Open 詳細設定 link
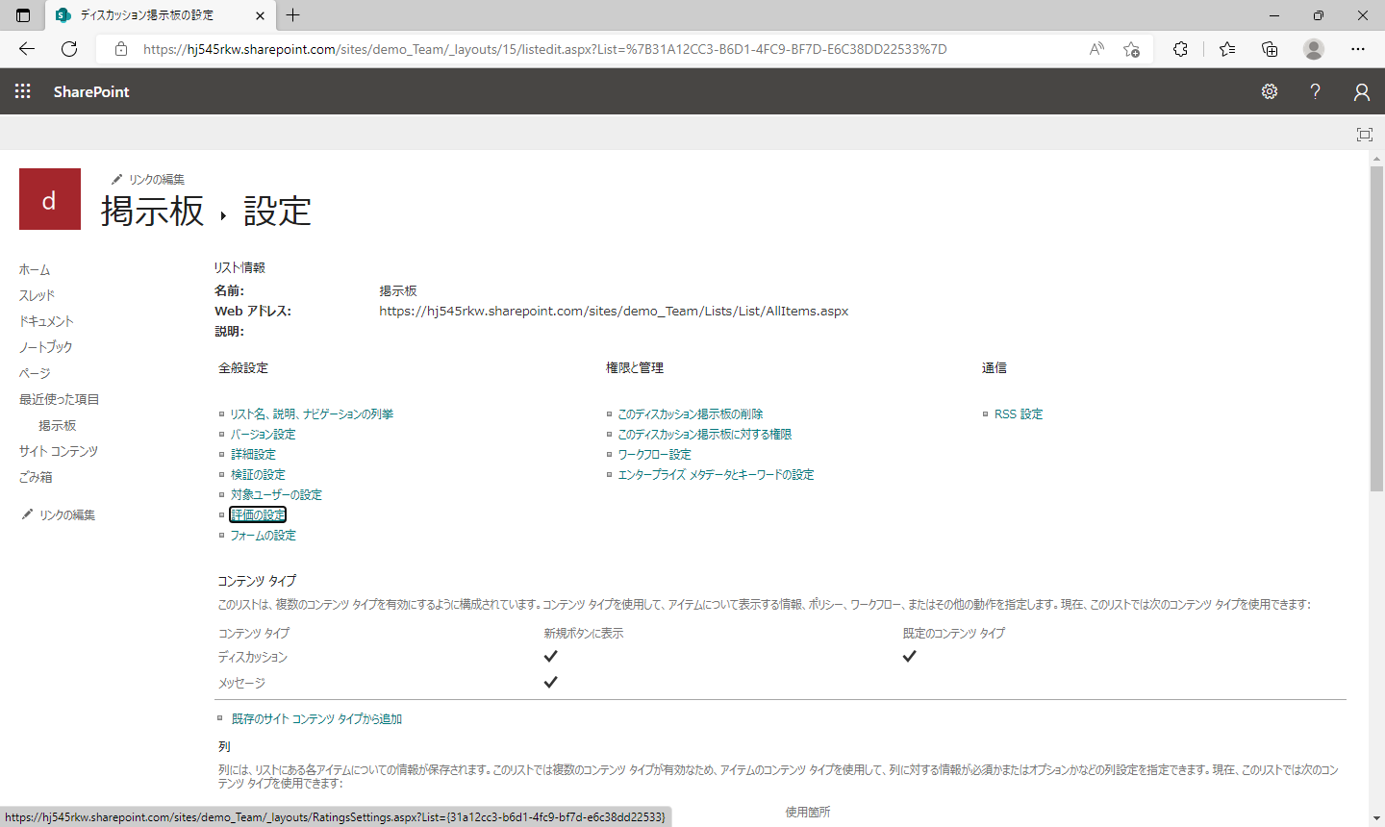Viewport: 1385px width, 827px height. tap(253, 454)
